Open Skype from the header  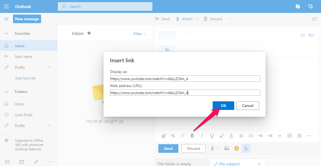pyautogui.click(x=298, y=6)
